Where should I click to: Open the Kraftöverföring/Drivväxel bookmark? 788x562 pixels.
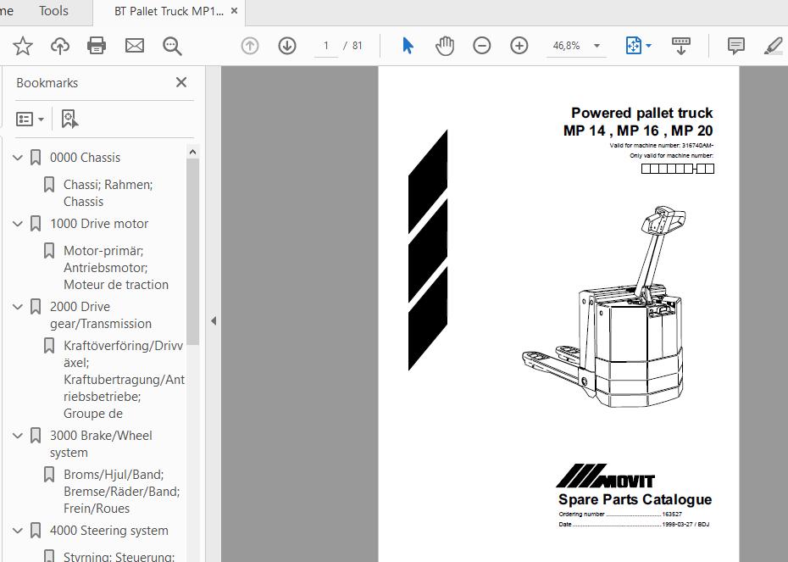[x=124, y=380]
